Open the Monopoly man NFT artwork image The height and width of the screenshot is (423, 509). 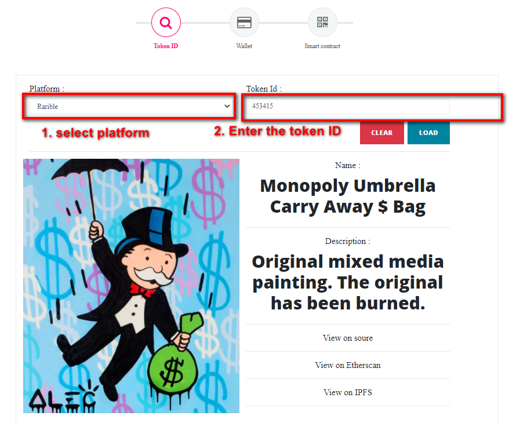tap(131, 286)
